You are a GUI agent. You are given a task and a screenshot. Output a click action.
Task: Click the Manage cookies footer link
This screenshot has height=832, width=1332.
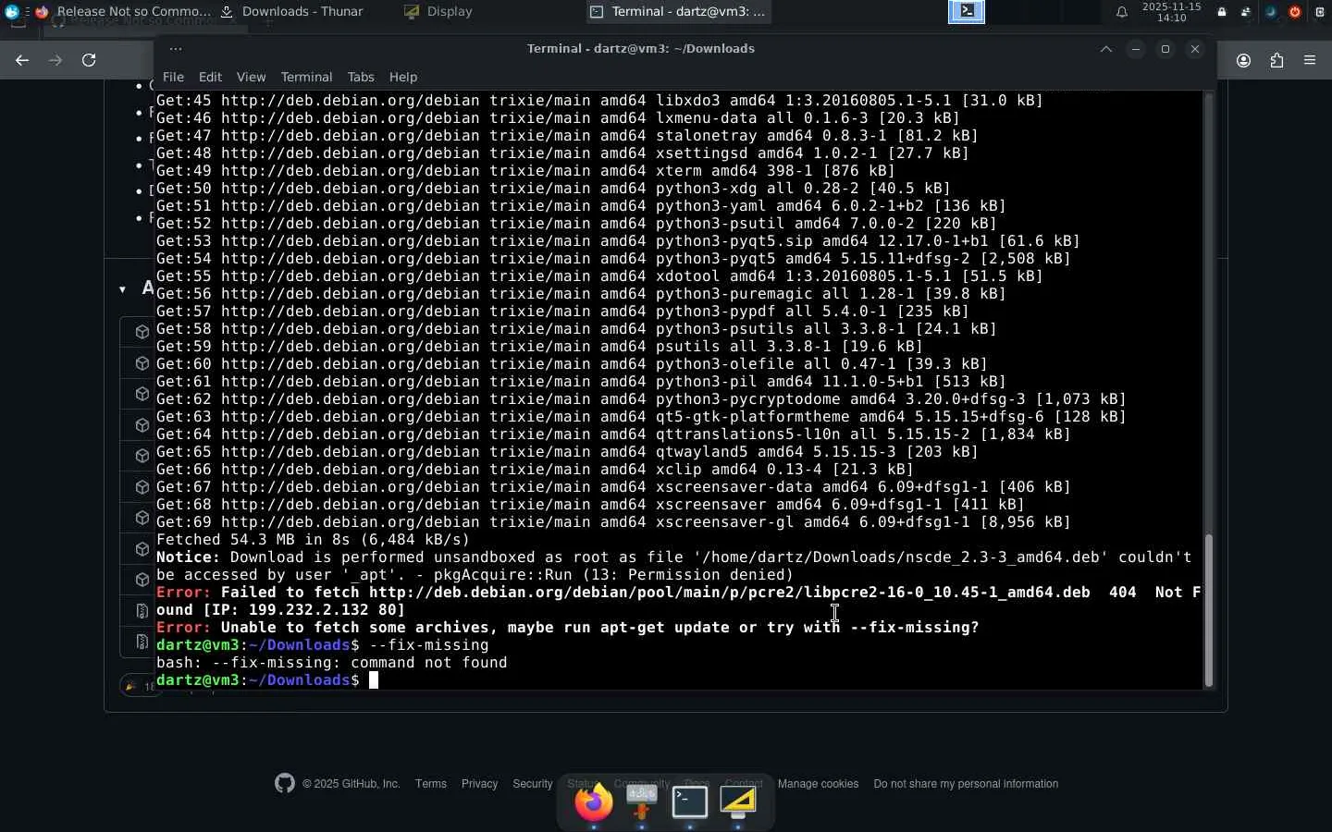(818, 784)
